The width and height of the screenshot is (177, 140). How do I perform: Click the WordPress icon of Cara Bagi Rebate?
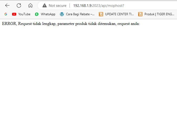pos(62,14)
